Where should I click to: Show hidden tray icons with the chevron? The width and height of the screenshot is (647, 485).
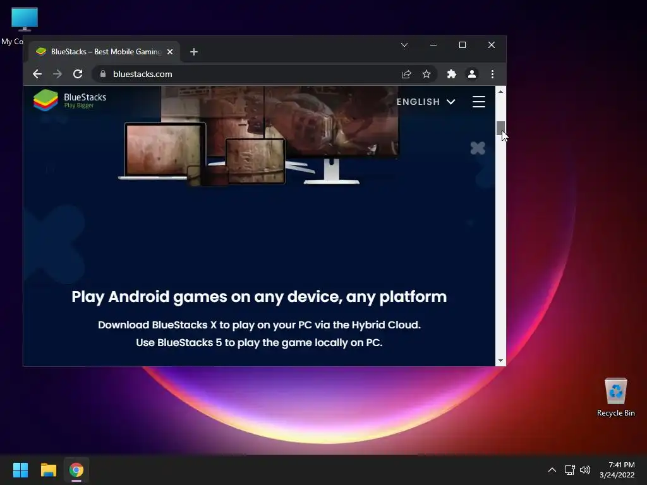pos(552,470)
